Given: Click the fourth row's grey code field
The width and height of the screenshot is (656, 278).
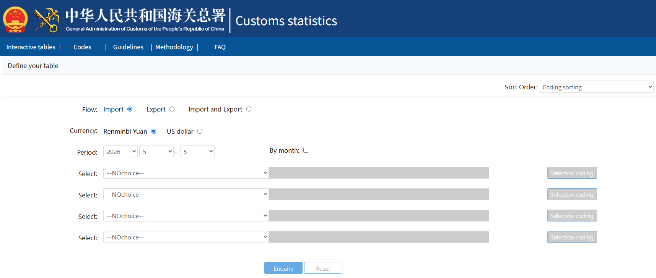Looking at the screenshot, I should [379, 237].
